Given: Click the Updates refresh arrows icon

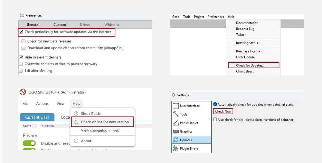Looking at the screenshot, I should [x=175, y=140].
